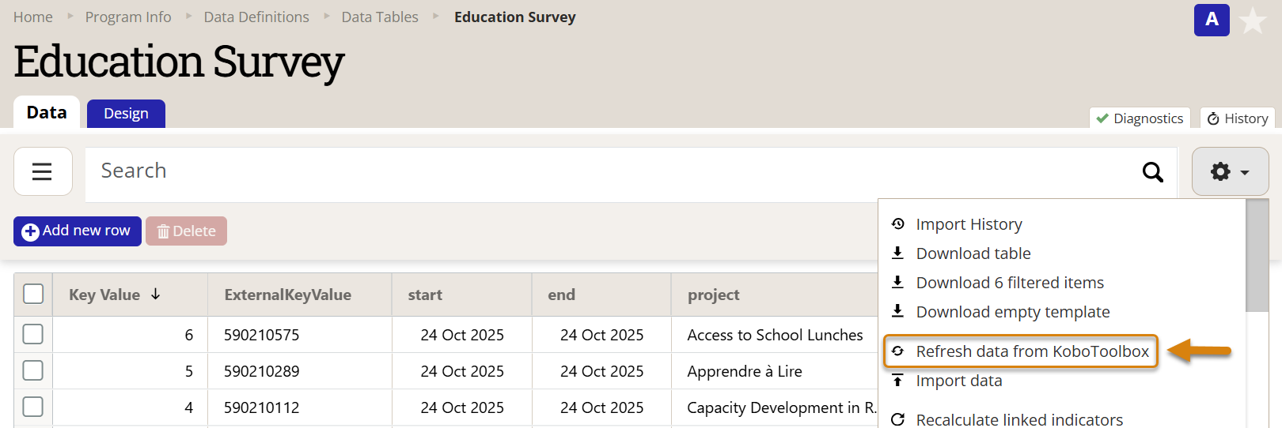Click into the Search field

(x=609, y=171)
